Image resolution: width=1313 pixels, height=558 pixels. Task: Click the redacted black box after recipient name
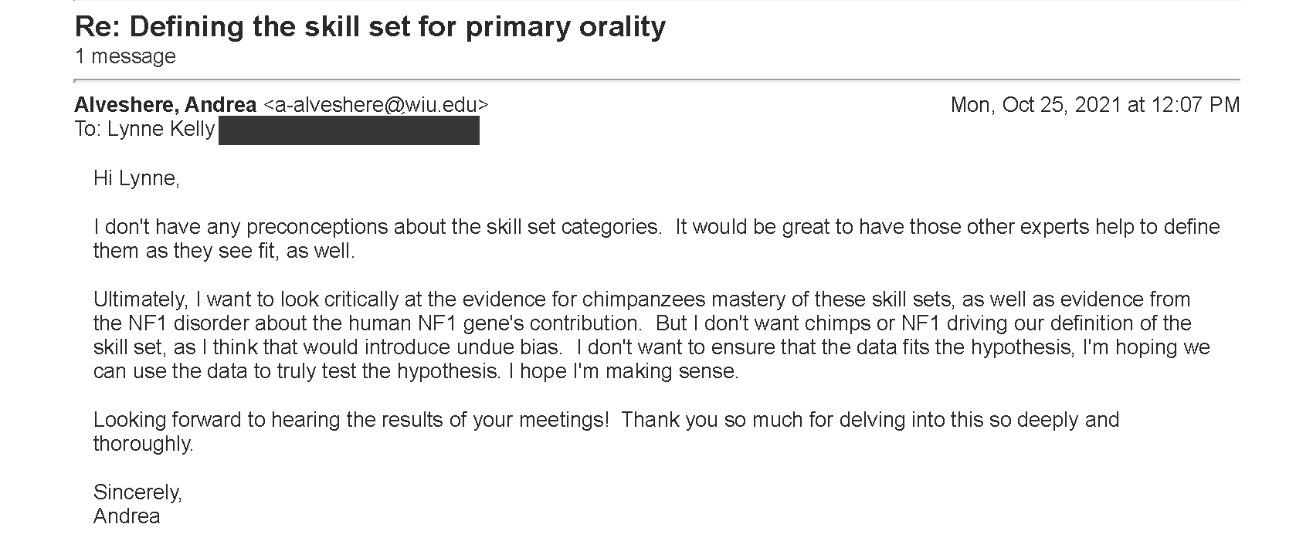(x=349, y=130)
